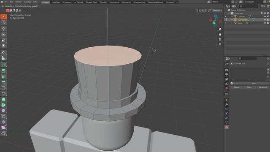Choose the Rotate tool
The image size is (270, 152).
(3, 35)
